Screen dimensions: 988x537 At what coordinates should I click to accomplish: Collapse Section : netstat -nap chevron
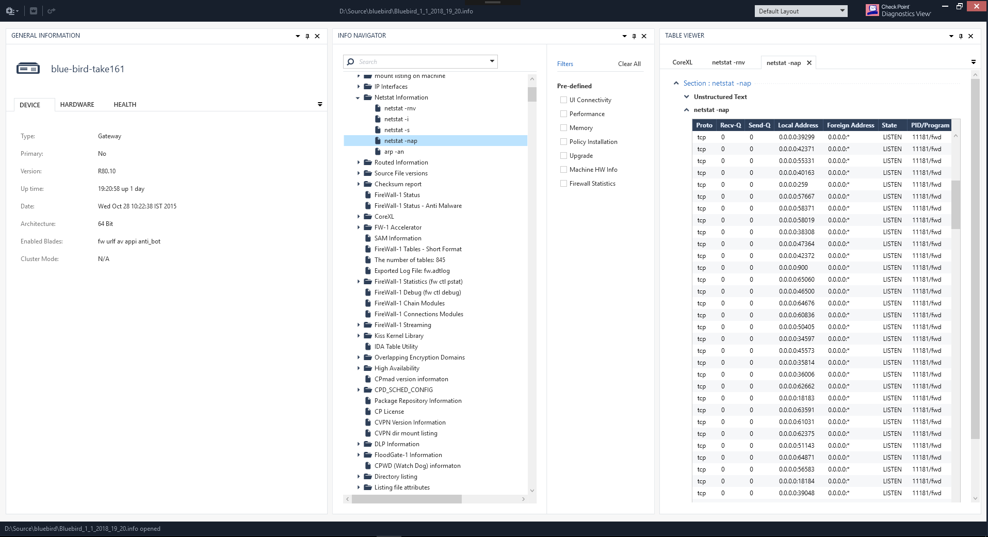click(x=676, y=83)
